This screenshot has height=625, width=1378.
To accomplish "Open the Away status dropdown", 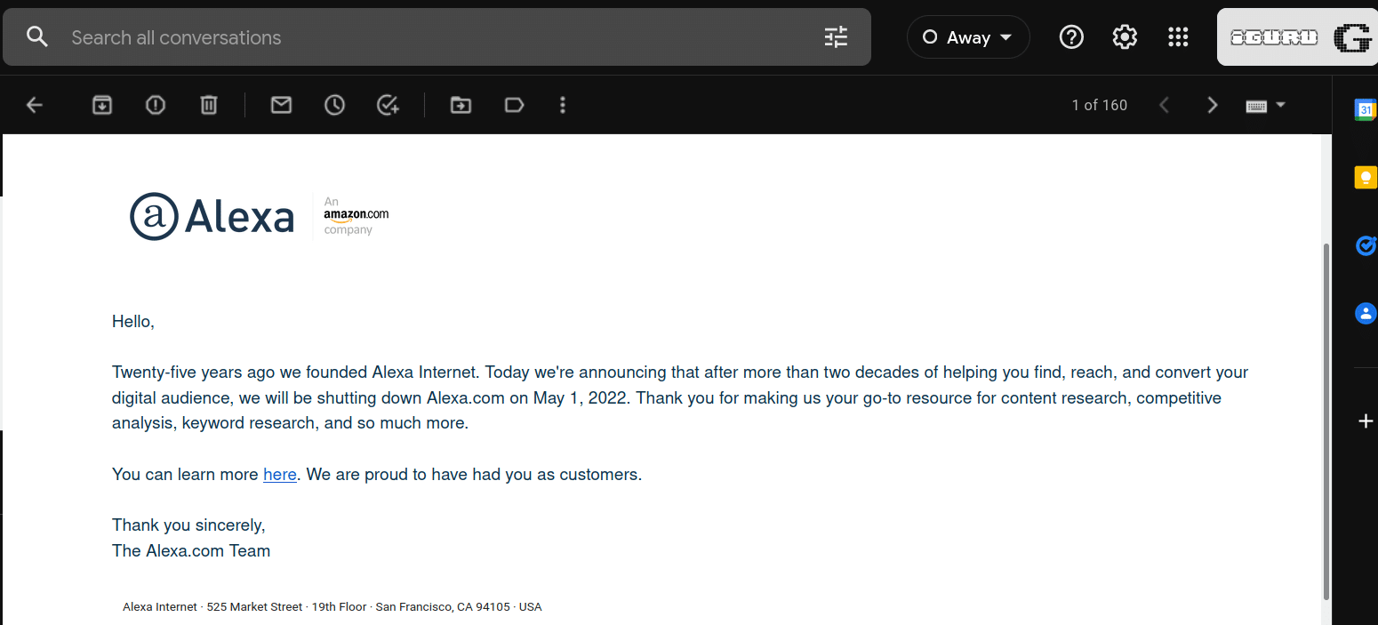I will (x=968, y=36).
